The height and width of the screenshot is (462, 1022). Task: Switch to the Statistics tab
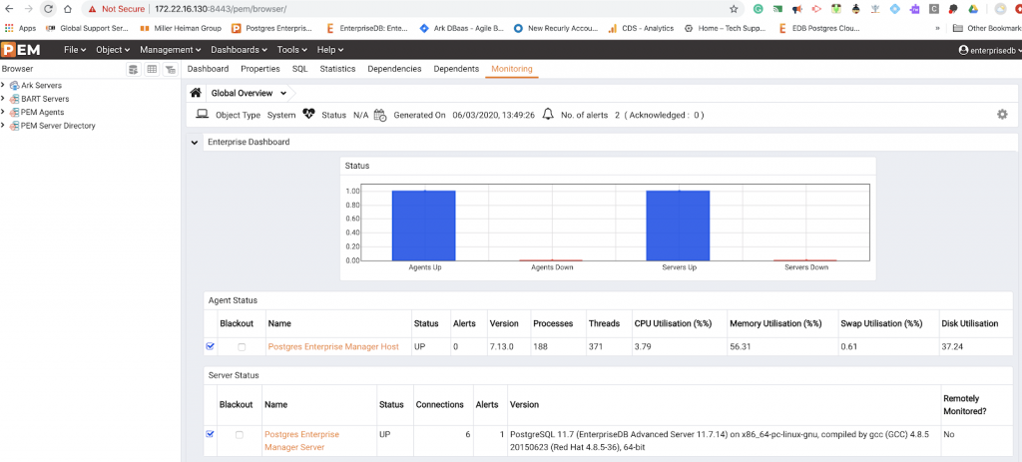337,69
